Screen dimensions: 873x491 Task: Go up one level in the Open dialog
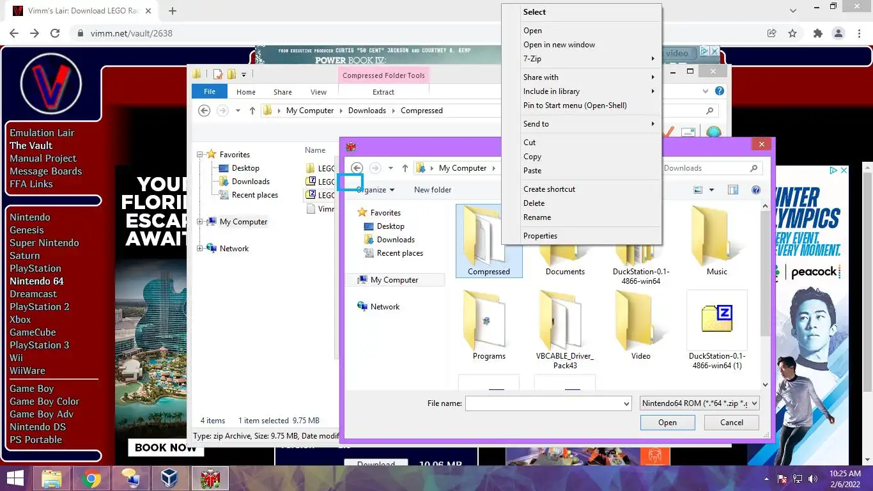click(405, 168)
